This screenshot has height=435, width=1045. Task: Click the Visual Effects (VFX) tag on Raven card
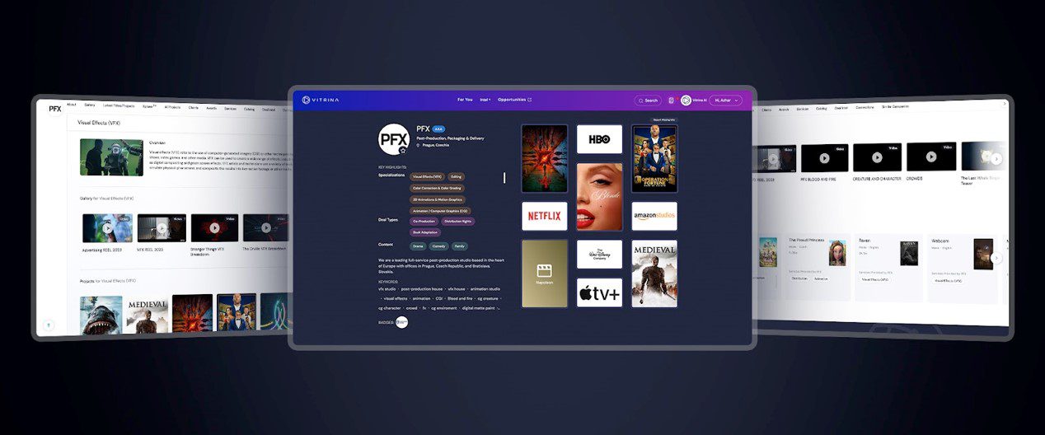[x=876, y=279]
